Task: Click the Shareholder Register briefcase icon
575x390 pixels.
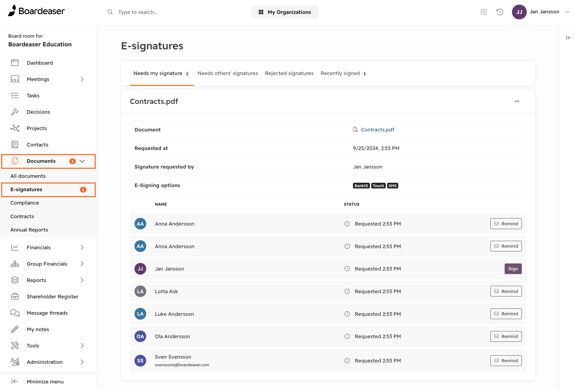Action: click(15, 296)
